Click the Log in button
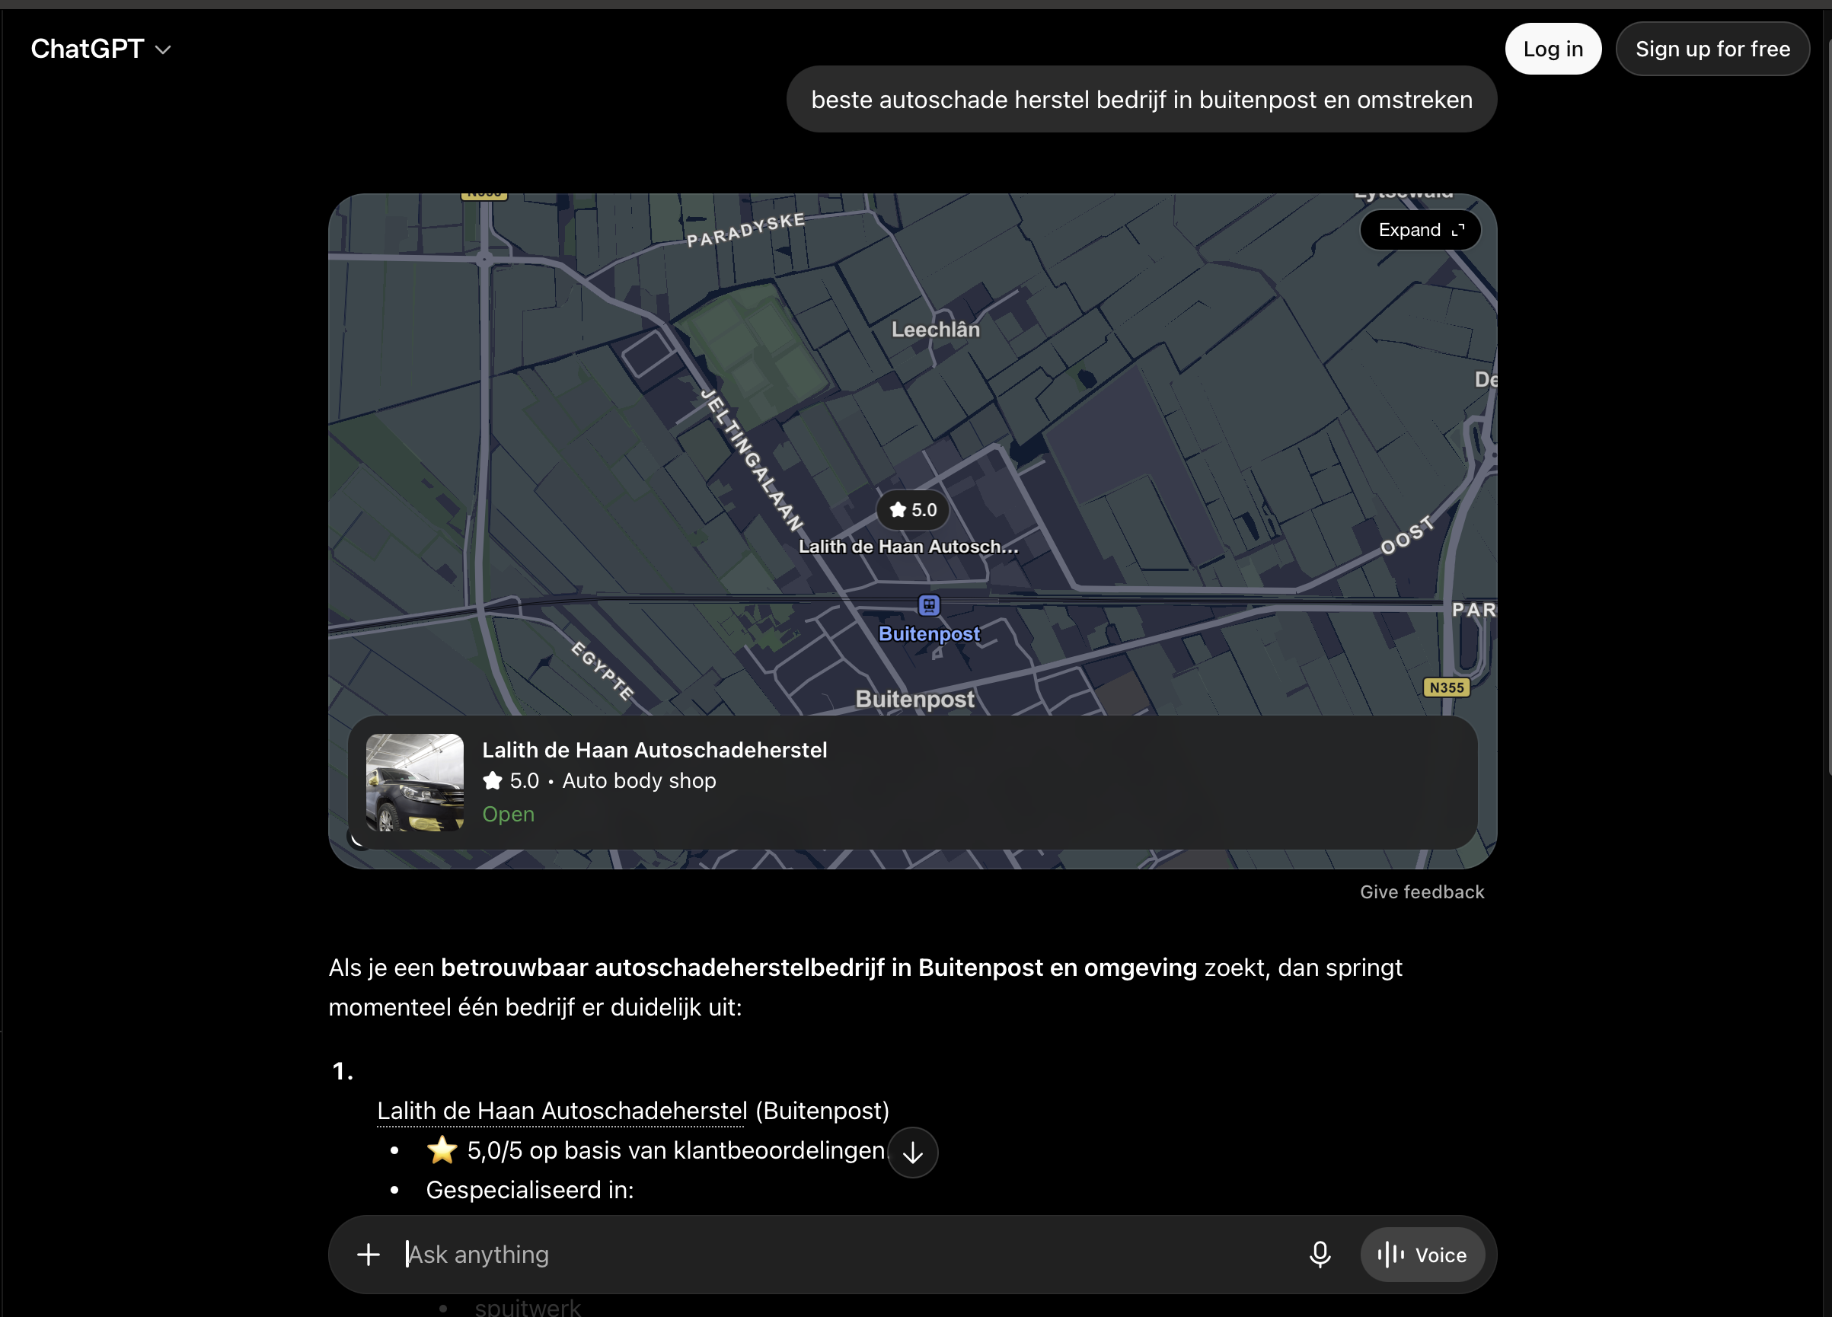This screenshot has width=1832, height=1317. tap(1553, 49)
